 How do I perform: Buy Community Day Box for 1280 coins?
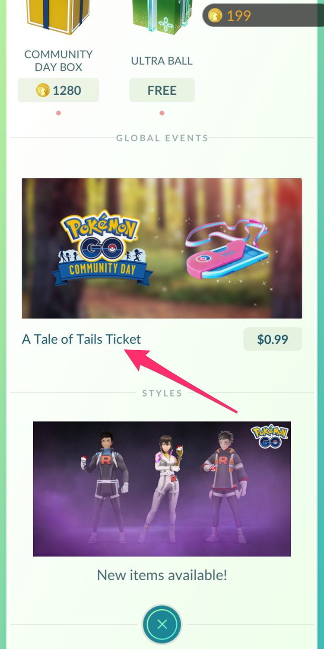(x=58, y=90)
